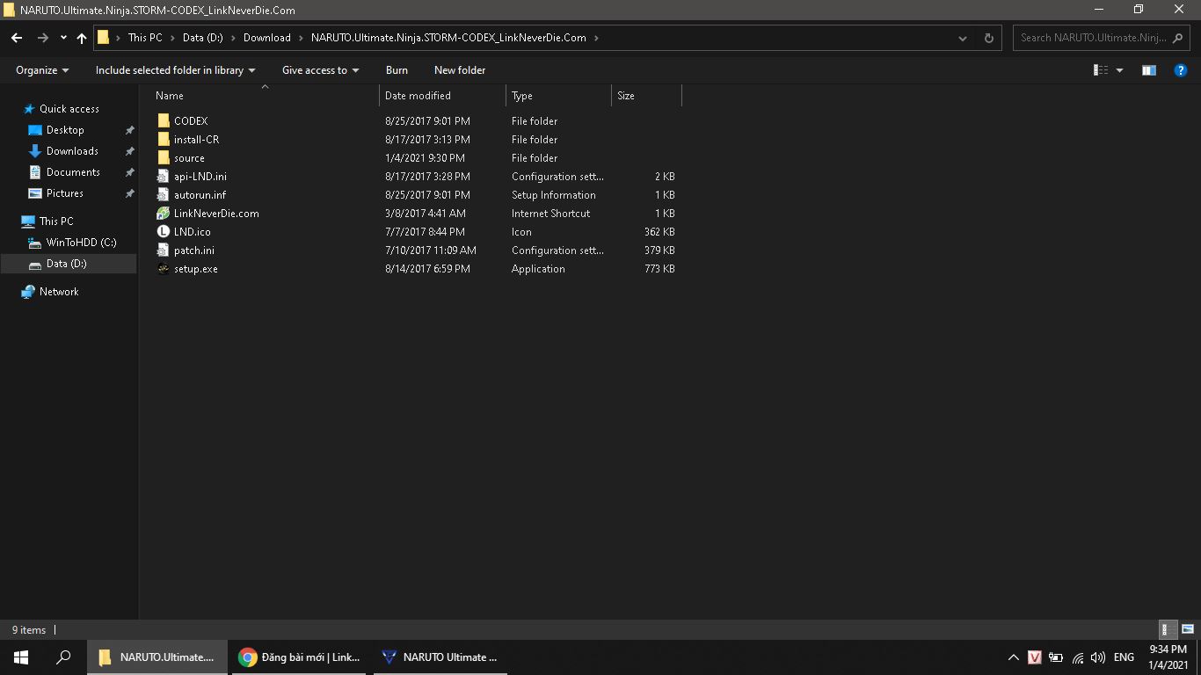Open the Help question mark icon
Screen dimensions: 1201x675
pos(1181,70)
